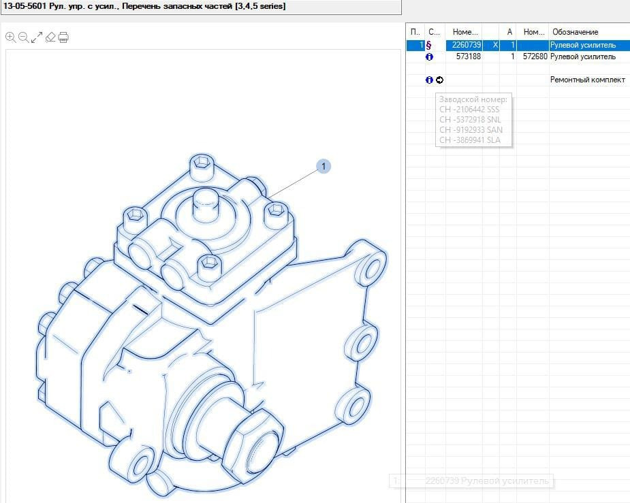This screenshot has width=630, height=503.
Task: Click the П.. position column header
Action: coord(415,32)
